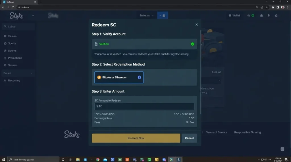This screenshot has height=162, width=291.
Task: Click the green status circle icon in header
Action: click(x=253, y=16)
